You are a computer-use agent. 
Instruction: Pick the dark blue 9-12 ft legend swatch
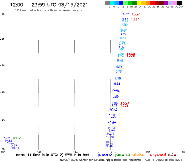point(121,3)
